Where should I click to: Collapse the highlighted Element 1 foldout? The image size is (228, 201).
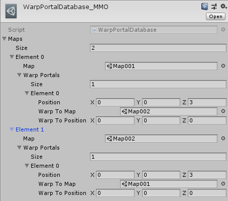click(12, 129)
